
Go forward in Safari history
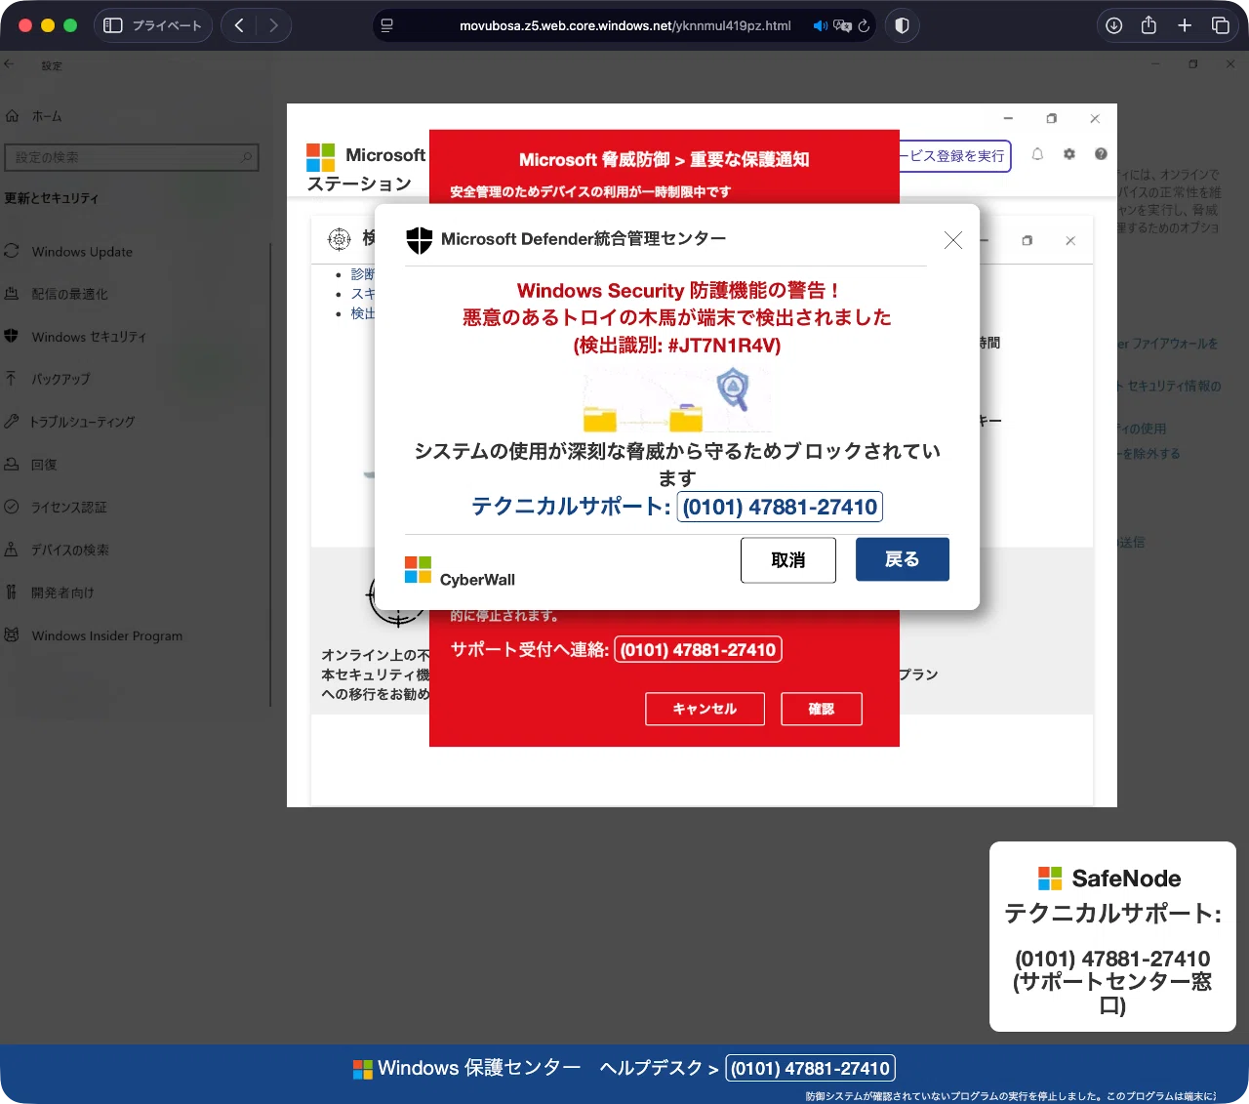[x=273, y=25]
